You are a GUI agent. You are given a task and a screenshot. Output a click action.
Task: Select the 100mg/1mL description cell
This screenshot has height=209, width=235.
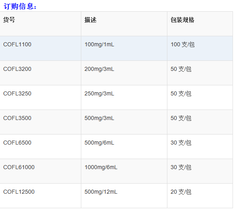[x=124, y=48]
